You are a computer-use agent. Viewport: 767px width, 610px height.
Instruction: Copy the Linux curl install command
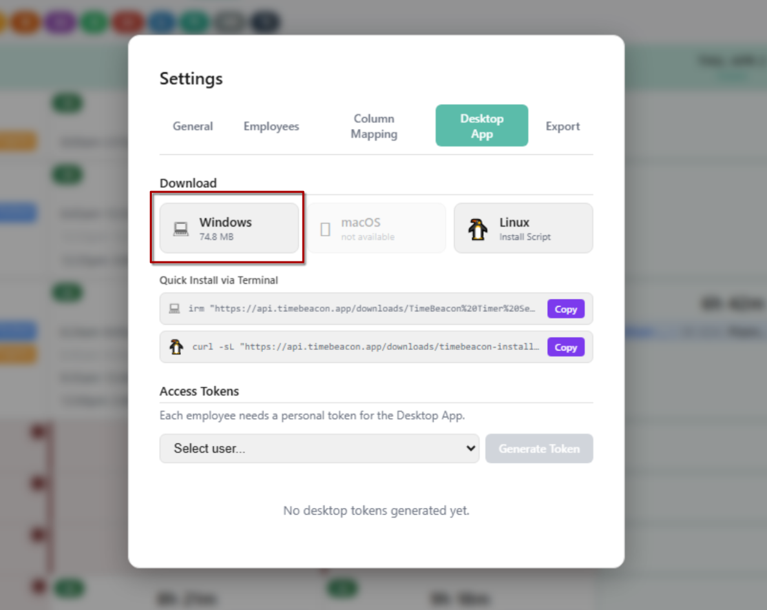coord(565,347)
